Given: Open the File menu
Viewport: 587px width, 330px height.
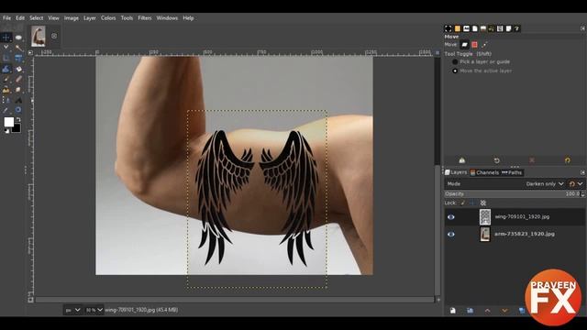Looking at the screenshot, I should coord(6,18).
